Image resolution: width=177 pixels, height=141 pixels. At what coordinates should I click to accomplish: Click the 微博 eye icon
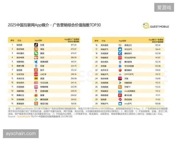click(x=36, y=95)
